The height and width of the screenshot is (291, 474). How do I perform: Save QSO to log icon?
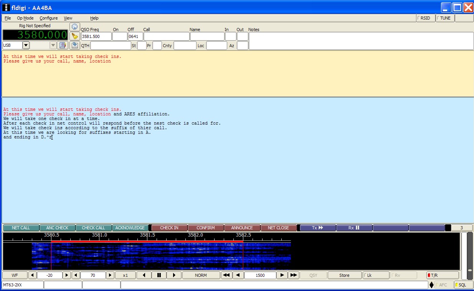click(74, 45)
